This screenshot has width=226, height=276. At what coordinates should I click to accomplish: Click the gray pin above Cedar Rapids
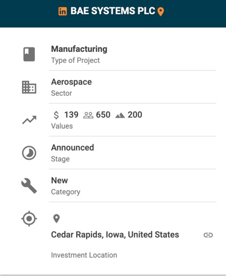click(57, 219)
